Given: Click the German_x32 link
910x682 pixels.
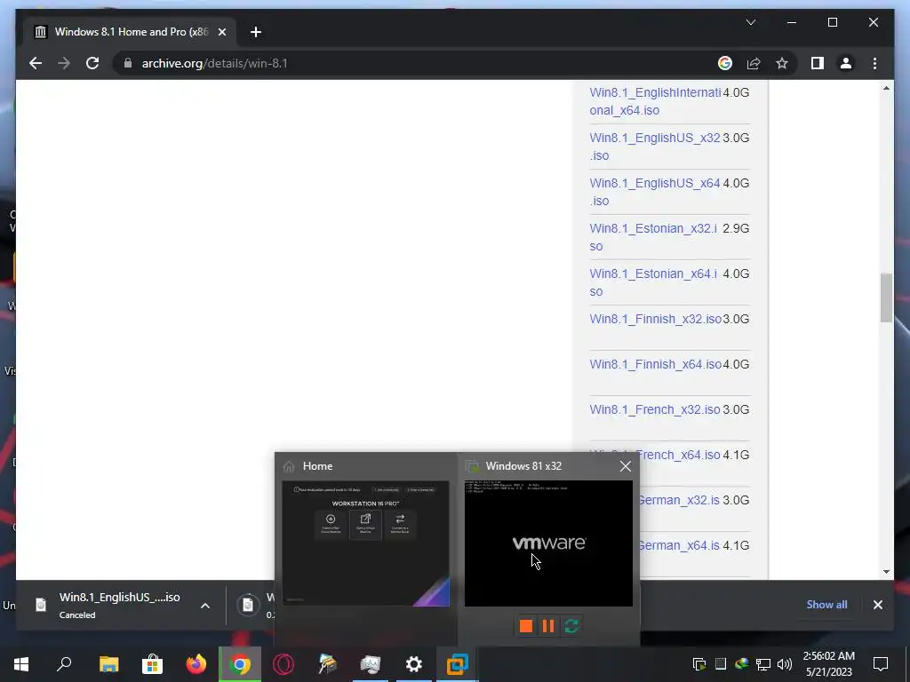Looking at the screenshot, I should point(680,500).
